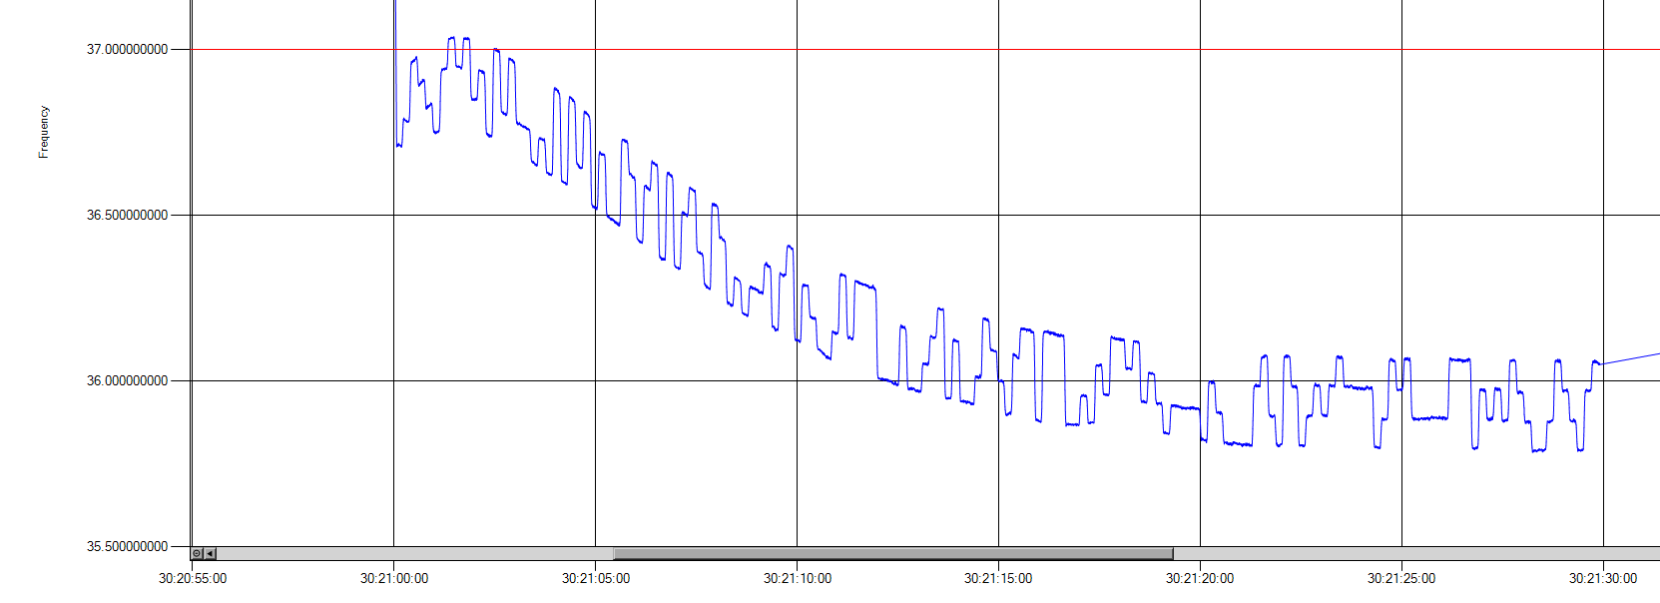Click the 30:21:20:00 time axis label
This screenshot has height=603, width=1660.
[x=1200, y=578]
